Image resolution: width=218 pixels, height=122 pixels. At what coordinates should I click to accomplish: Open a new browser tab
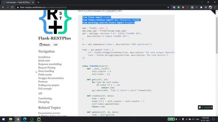38,2
